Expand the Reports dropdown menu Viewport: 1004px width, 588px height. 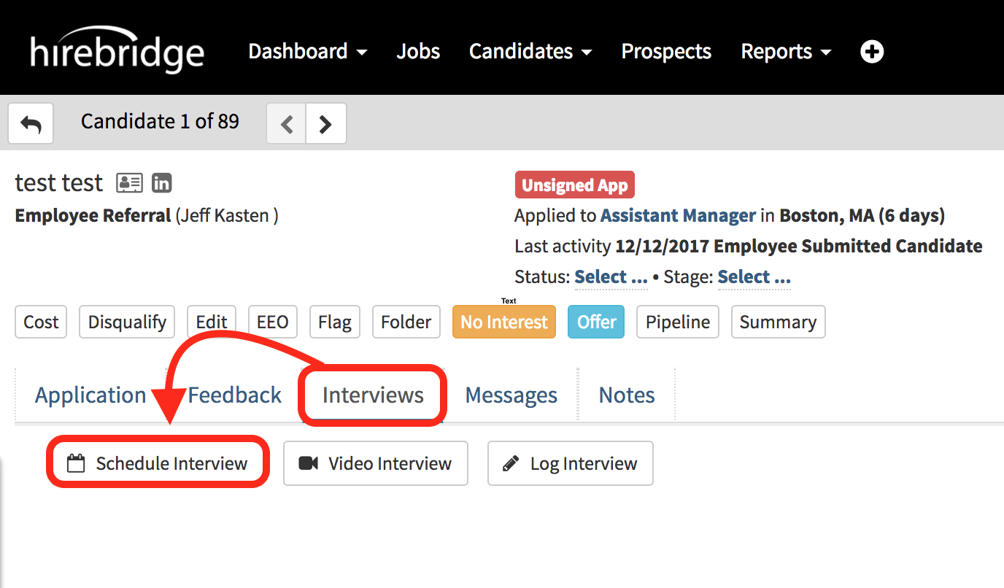[786, 52]
